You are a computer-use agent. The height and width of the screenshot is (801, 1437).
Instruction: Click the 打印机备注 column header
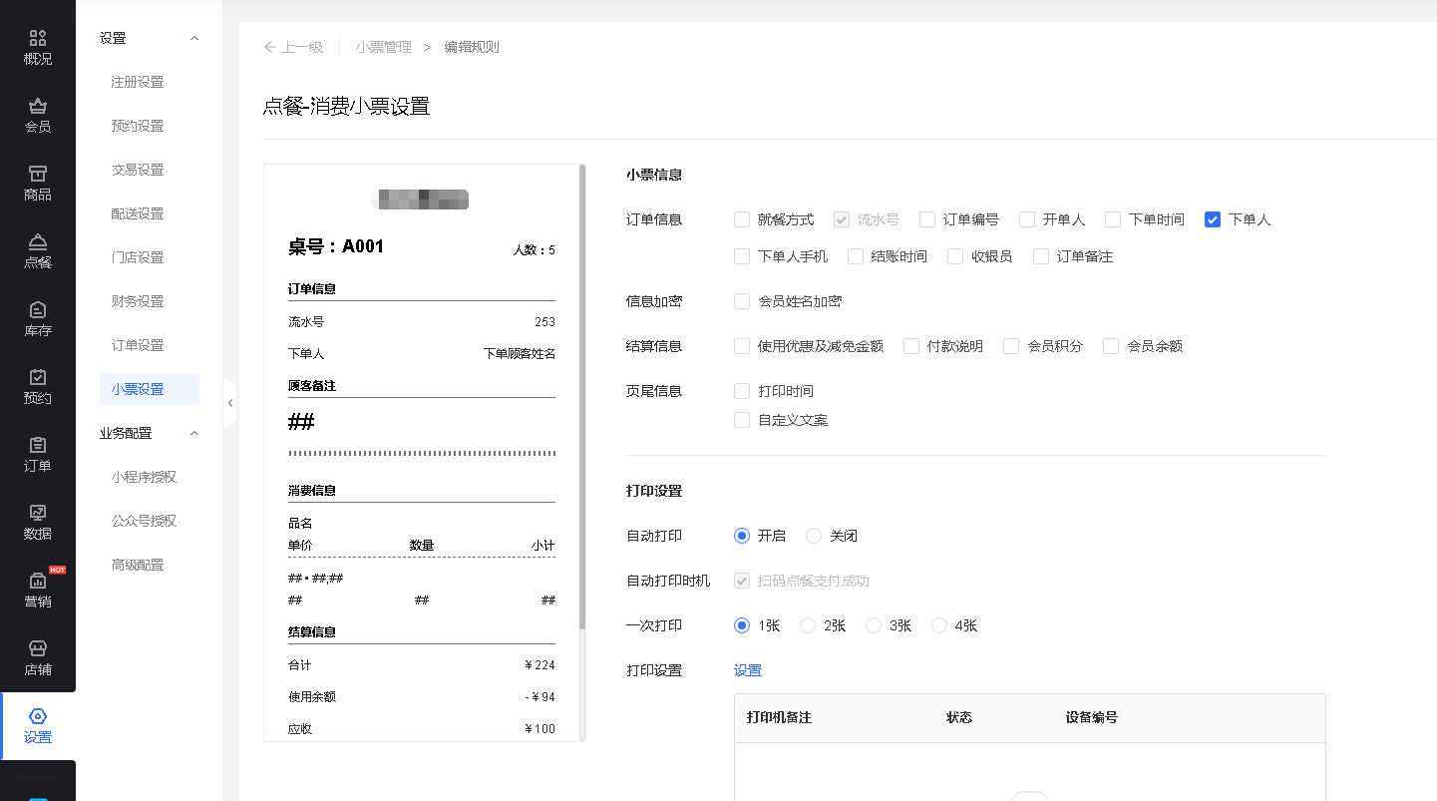(779, 717)
